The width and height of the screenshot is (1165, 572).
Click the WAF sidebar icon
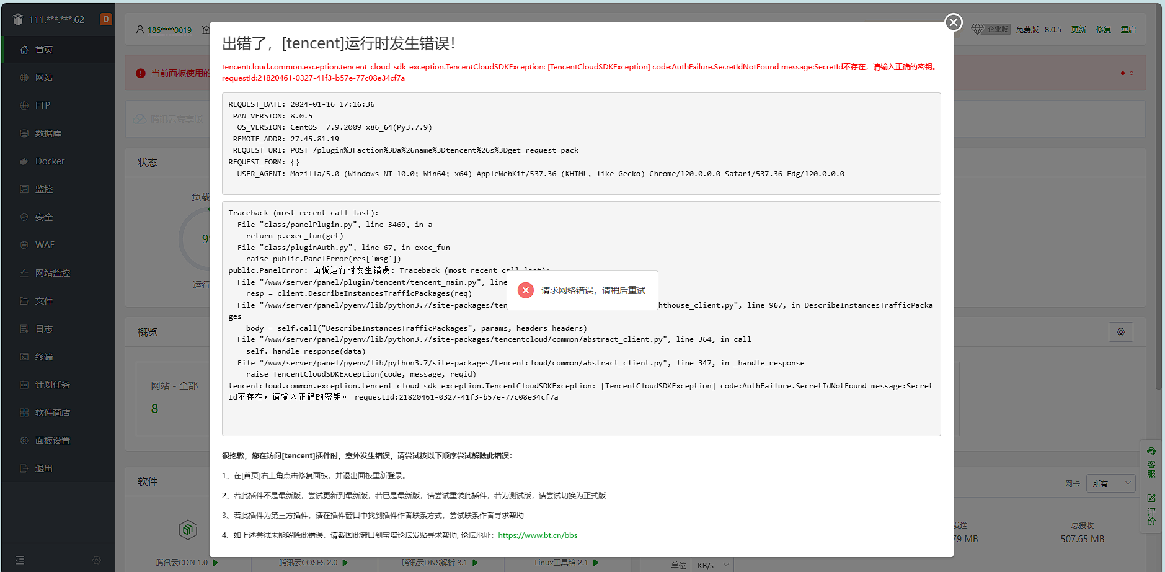pos(24,245)
